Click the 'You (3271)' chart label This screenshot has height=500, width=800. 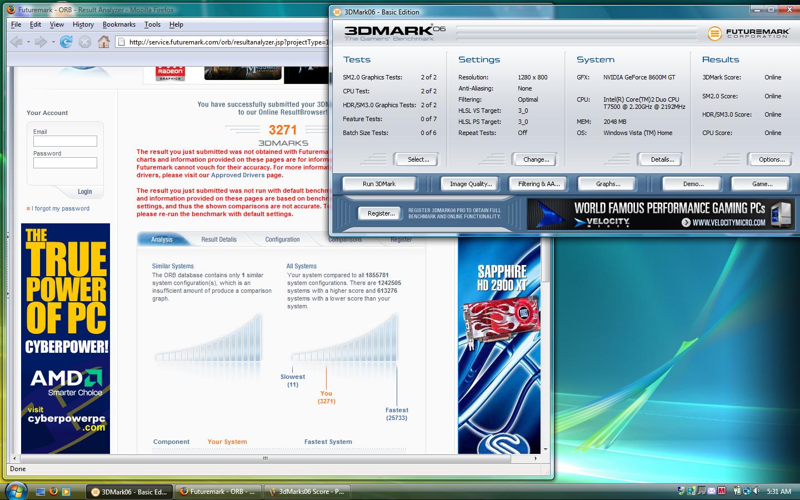click(326, 397)
